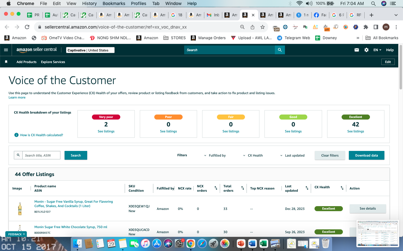Viewport: 403px width, 251px height.
Task: Open Excel from the Dock
Action: 264,243
